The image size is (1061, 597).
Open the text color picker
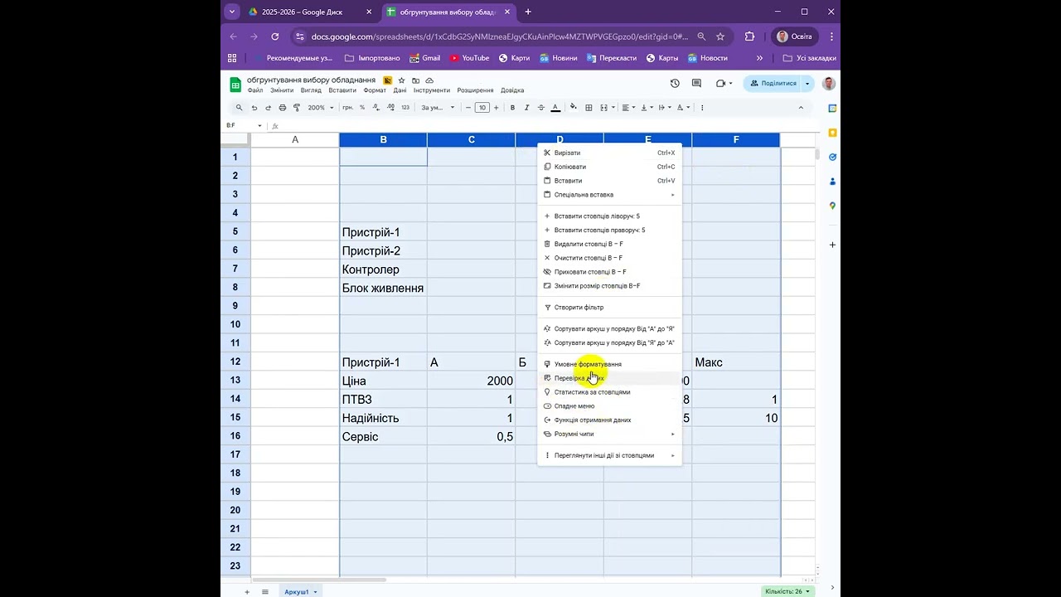(x=555, y=108)
